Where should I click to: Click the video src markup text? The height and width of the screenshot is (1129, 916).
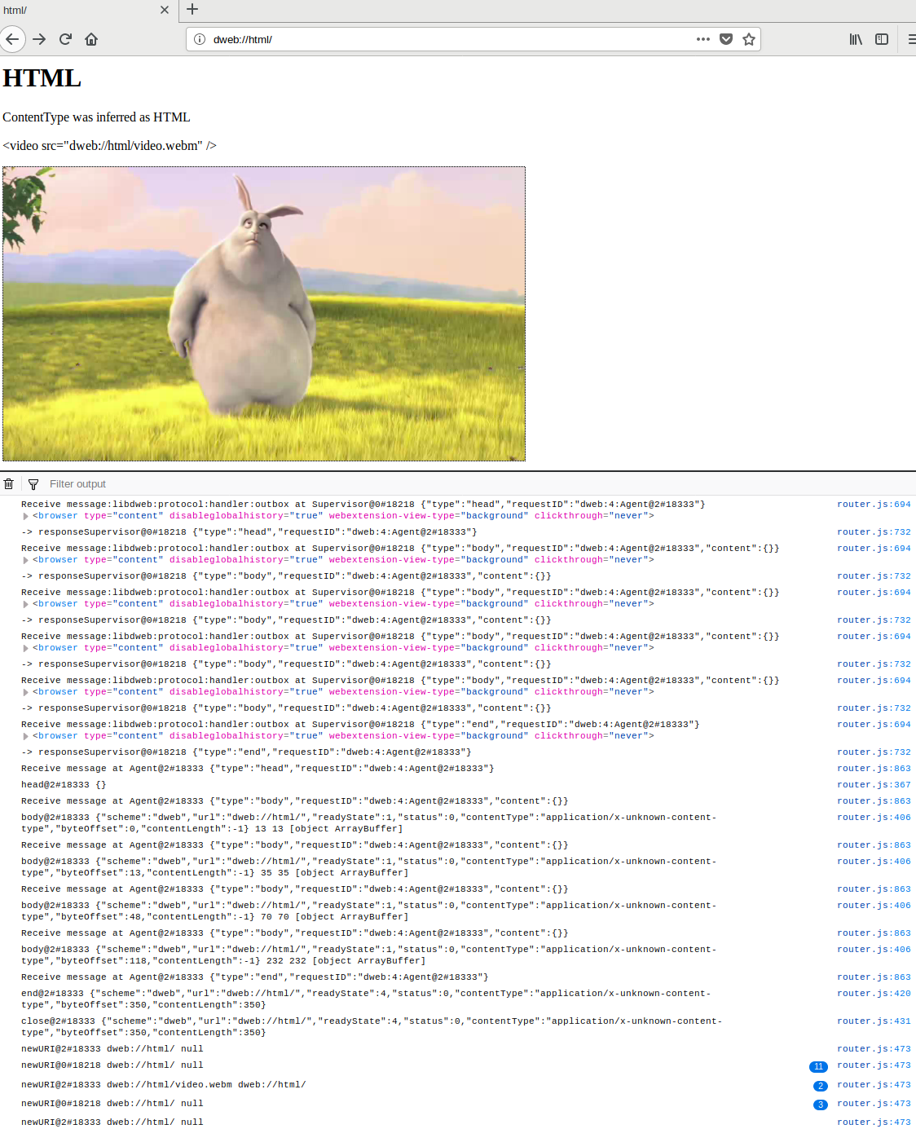click(109, 146)
